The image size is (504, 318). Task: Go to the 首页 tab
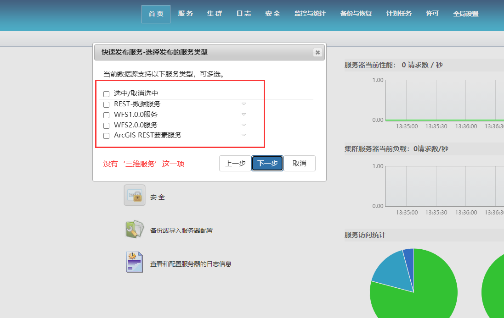pos(156,14)
